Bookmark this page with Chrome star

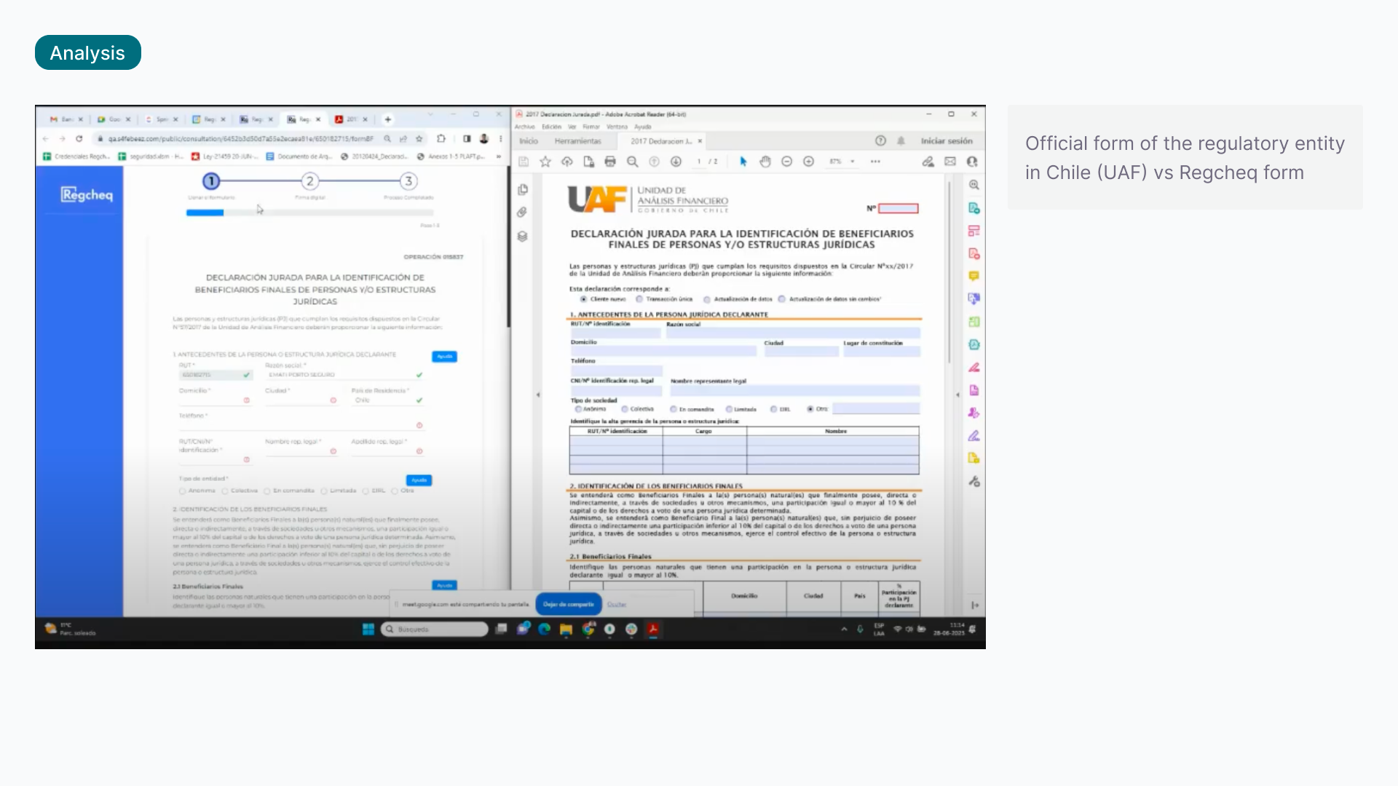(419, 138)
